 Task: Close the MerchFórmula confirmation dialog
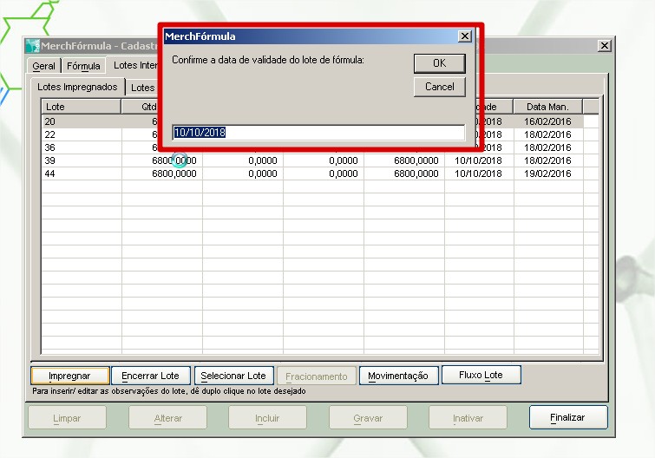tap(465, 36)
